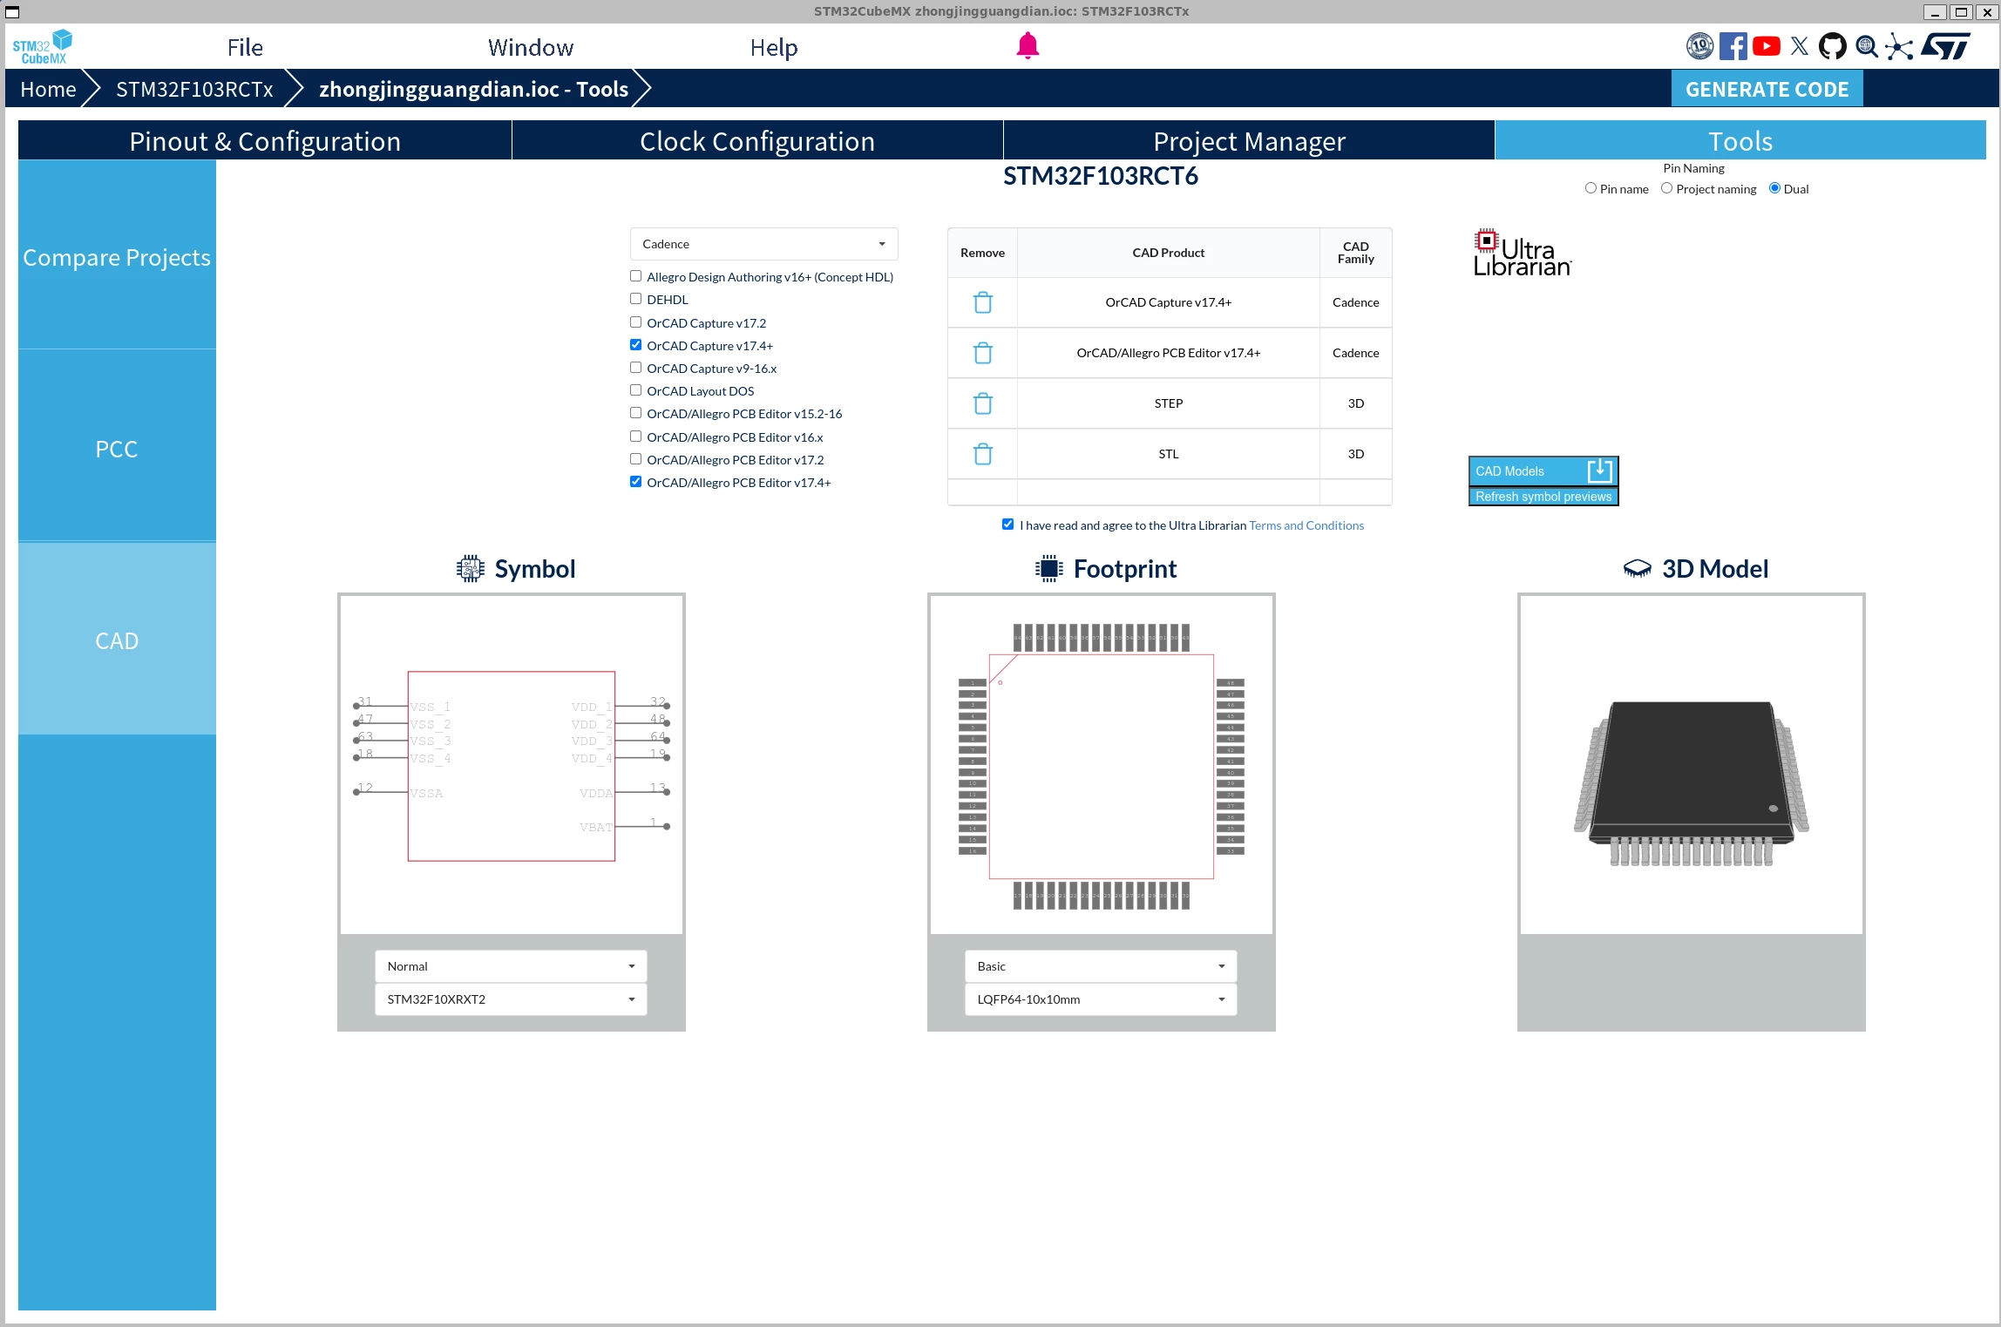Open the Help menu
This screenshot has width=2001, height=1327.
point(774,47)
